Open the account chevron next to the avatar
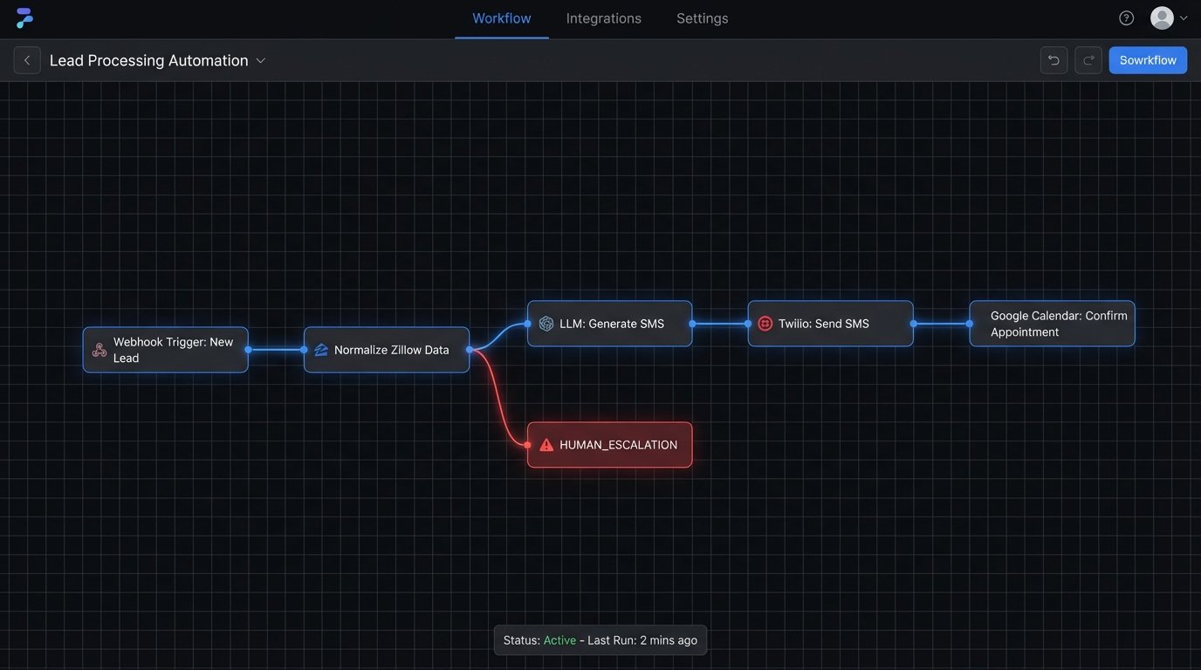The height and width of the screenshot is (670, 1201). pos(1184,17)
